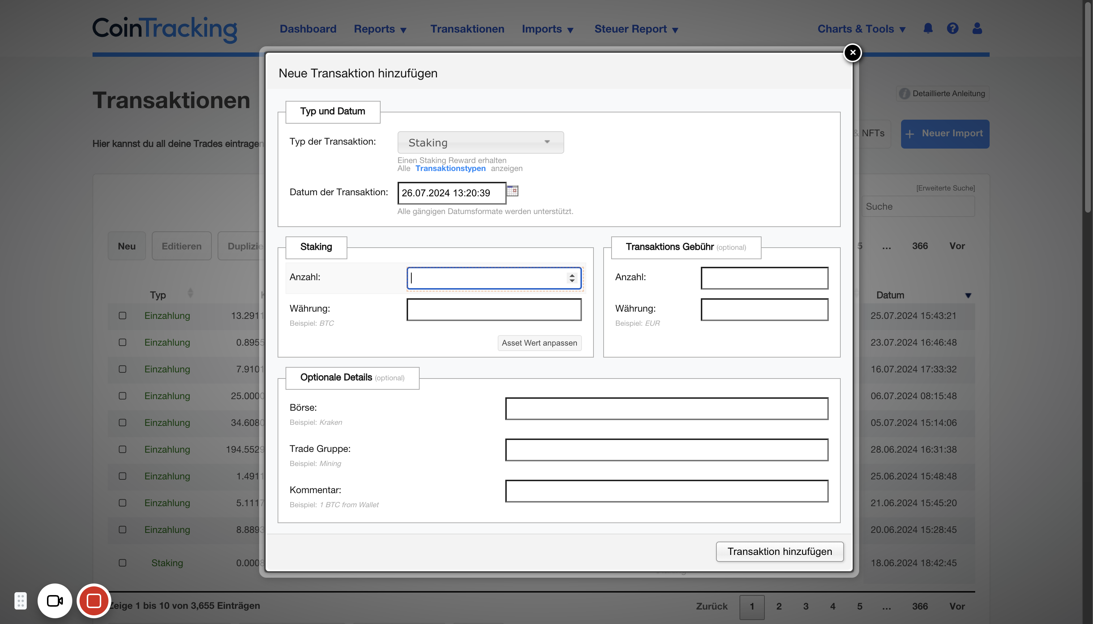Select checkbox for Einzahlung 0.895 row
This screenshot has height=624, width=1093.
[123, 342]
